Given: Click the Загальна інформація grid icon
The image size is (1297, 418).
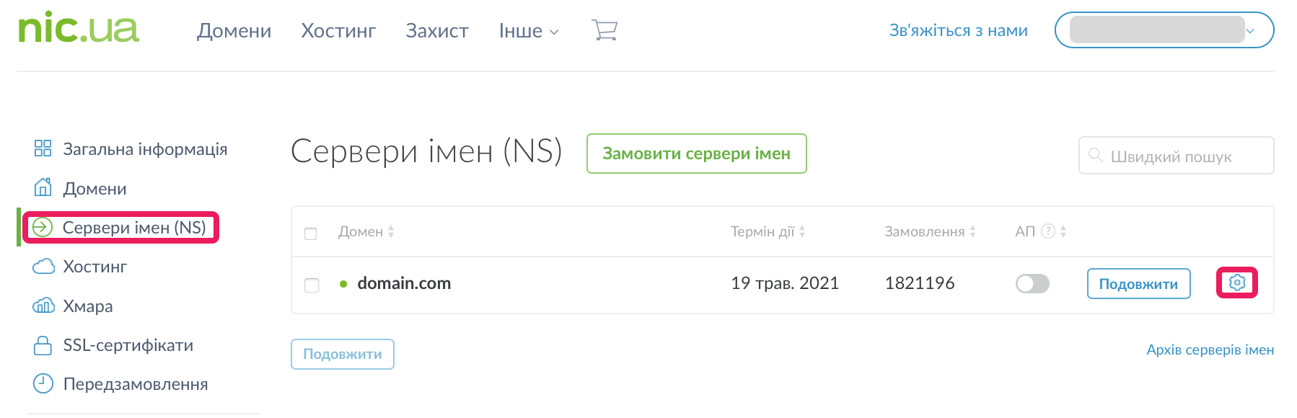Looking at the screenshot, I should pos(43,148).
